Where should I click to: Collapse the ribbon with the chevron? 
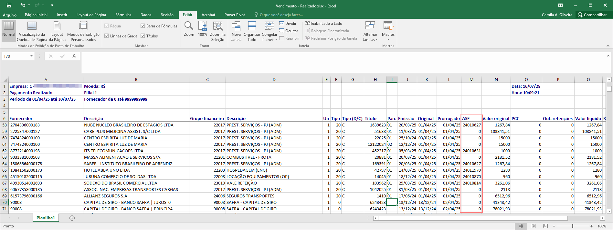pyautogui.click(x=608, y=46)
